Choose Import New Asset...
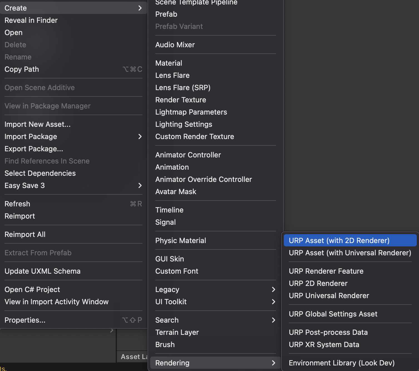The image size is (419, 371). point(37,124)
